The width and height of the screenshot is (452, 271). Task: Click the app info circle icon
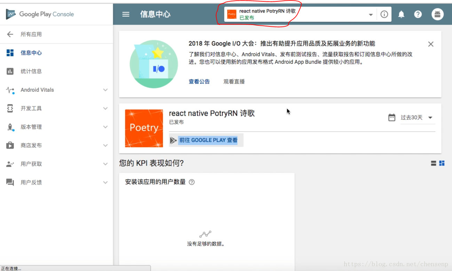384,14
